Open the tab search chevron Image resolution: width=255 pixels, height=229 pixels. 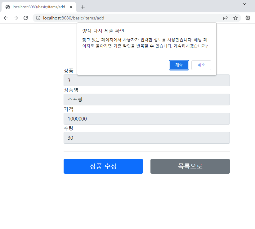[x=244, y=4]
